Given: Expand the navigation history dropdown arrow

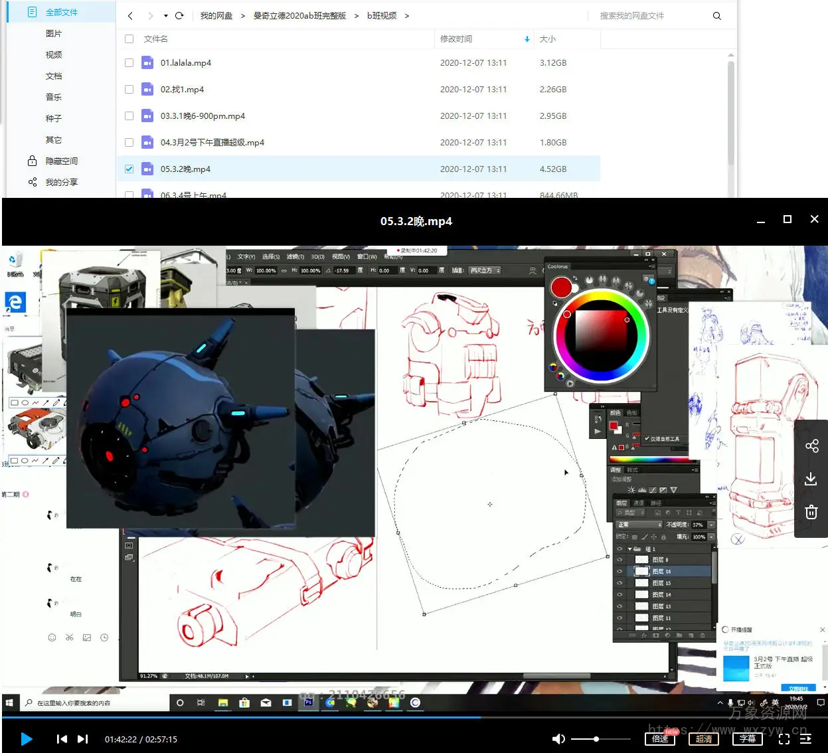Looking at the screenshot, I should pos(165,16).
